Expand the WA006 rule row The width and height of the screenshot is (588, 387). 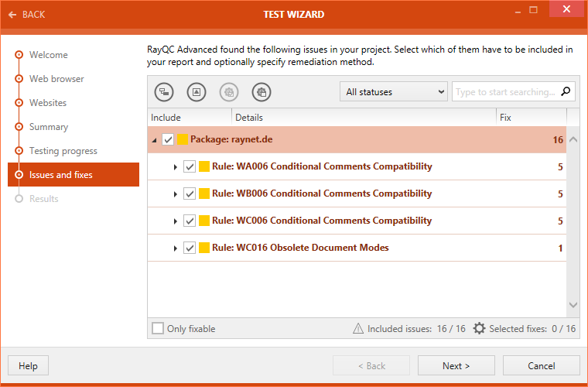[175, 167]
